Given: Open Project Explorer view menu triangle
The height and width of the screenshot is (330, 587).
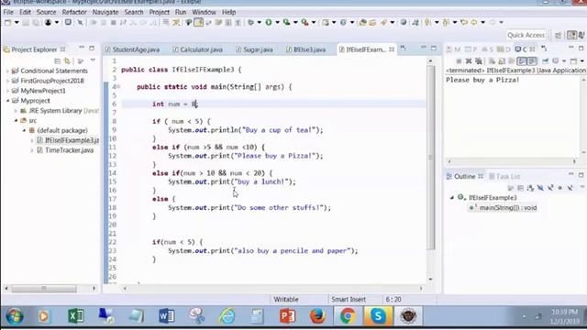Looking at the screenshot, I should [93, 60].
